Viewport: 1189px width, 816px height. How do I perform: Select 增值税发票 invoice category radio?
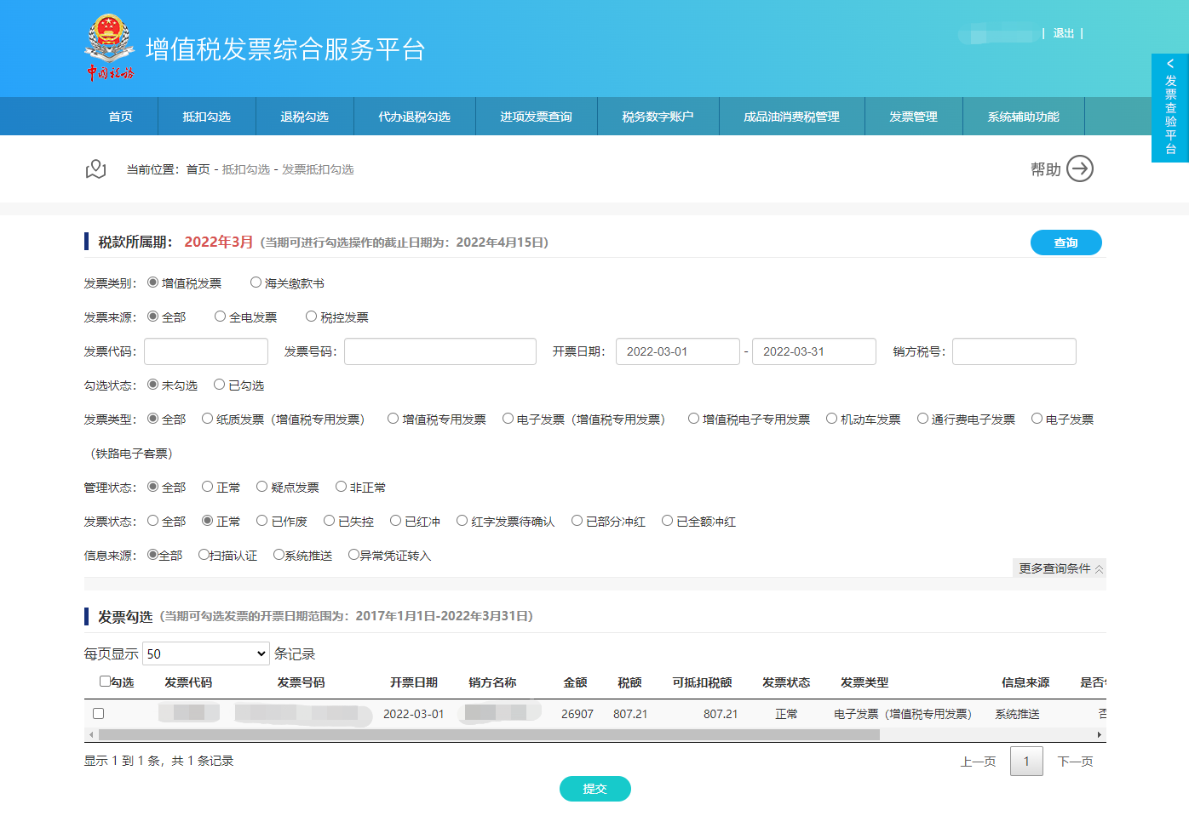[153, 282]
